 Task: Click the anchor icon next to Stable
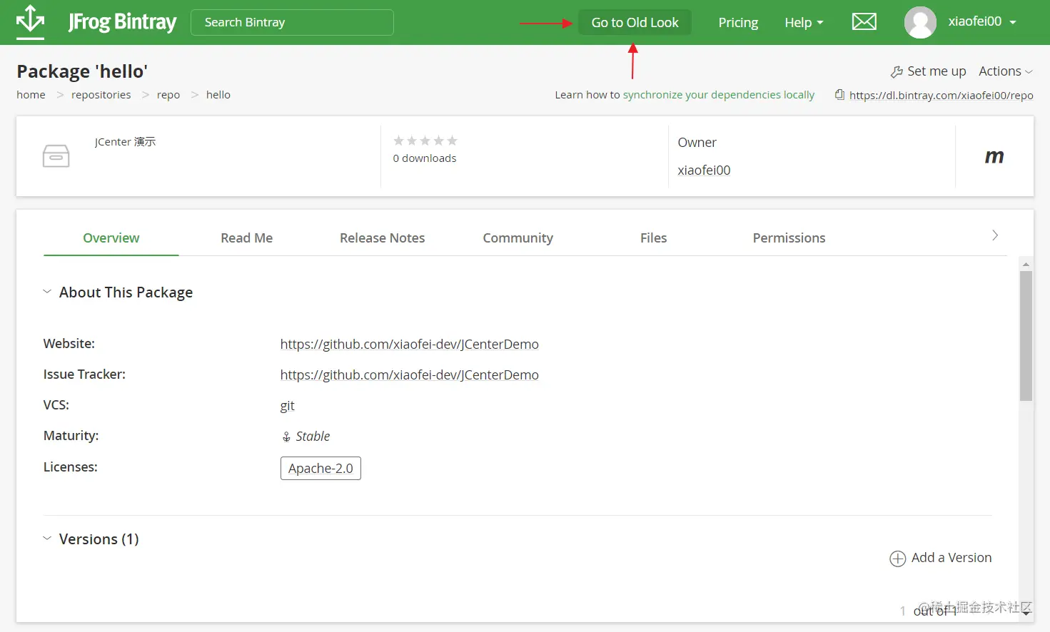point(286,437)
